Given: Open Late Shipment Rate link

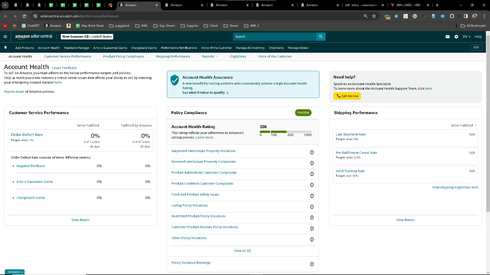Looking at the screenshot, I should (x=351, y=134).
